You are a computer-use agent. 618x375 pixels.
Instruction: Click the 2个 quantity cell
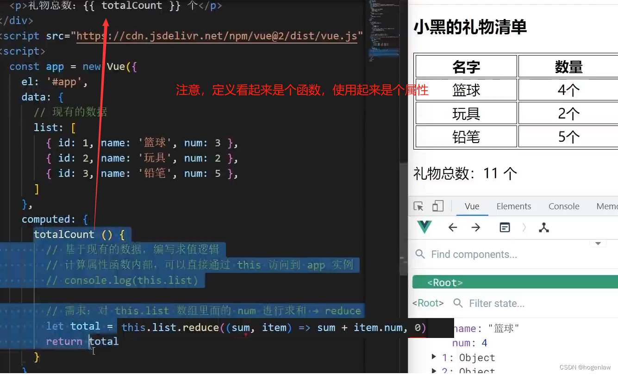click(x=568, y=113)
